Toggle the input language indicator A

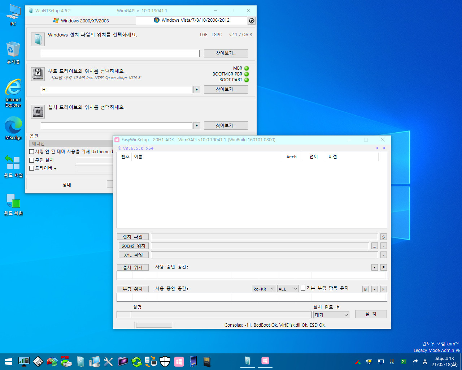pyautogui.click(x=425, y=362)
